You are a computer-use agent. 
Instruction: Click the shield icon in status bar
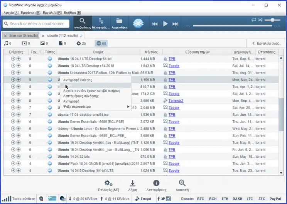tap(41, 199)
